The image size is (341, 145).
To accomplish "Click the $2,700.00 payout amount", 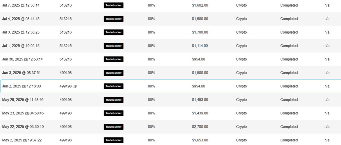I will pos(200,127).
